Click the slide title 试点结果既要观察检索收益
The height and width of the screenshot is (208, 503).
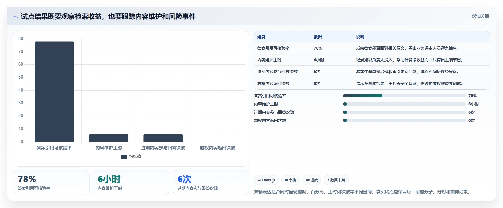pyautogui.click(x=108, y=17)
